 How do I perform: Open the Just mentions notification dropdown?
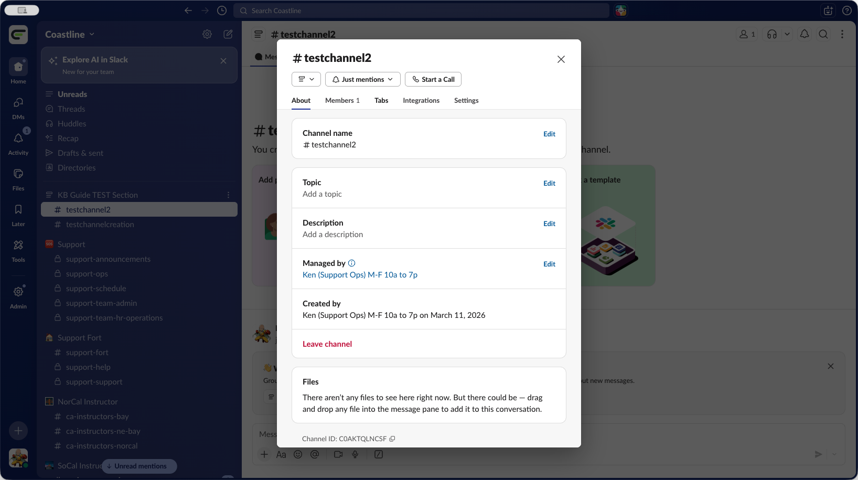363,79
